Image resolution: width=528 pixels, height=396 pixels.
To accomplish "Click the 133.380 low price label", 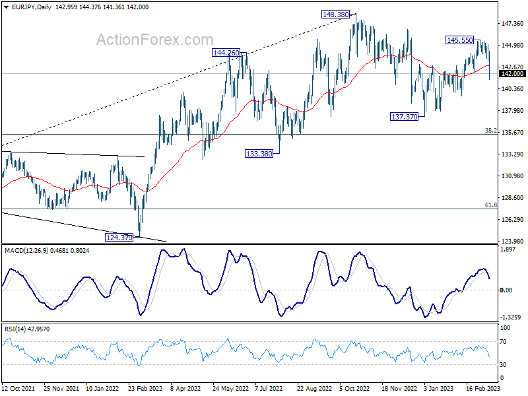I will pos(259,154).
